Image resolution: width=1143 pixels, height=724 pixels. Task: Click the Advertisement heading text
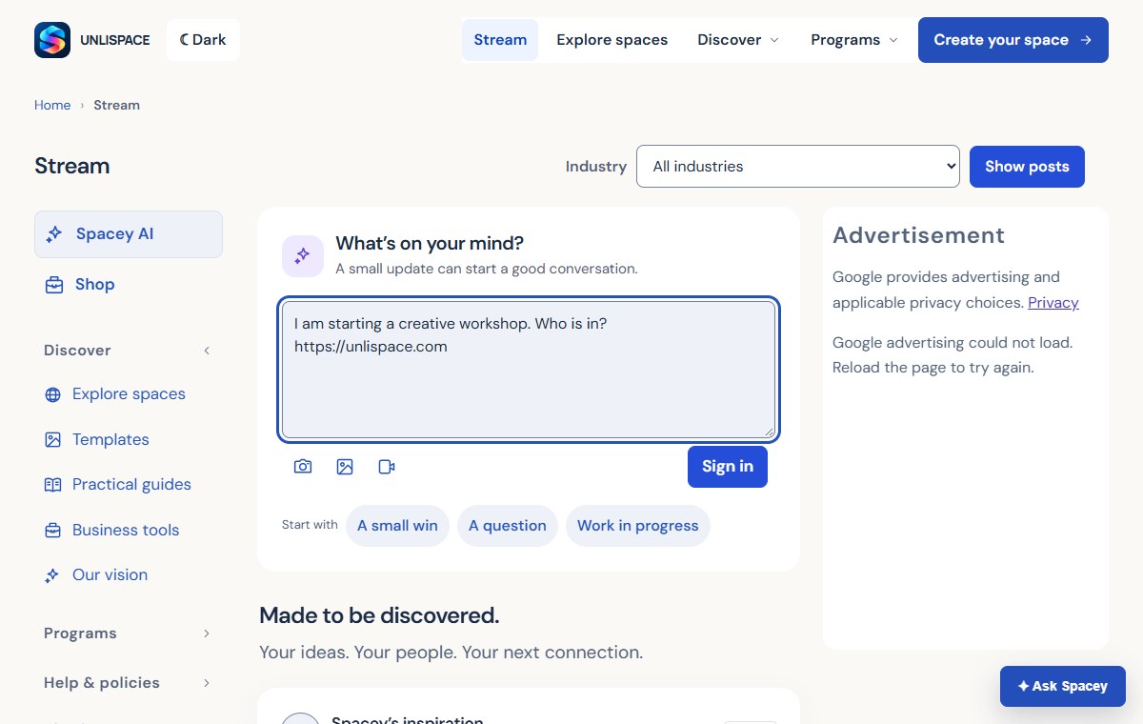pos(918,235)
